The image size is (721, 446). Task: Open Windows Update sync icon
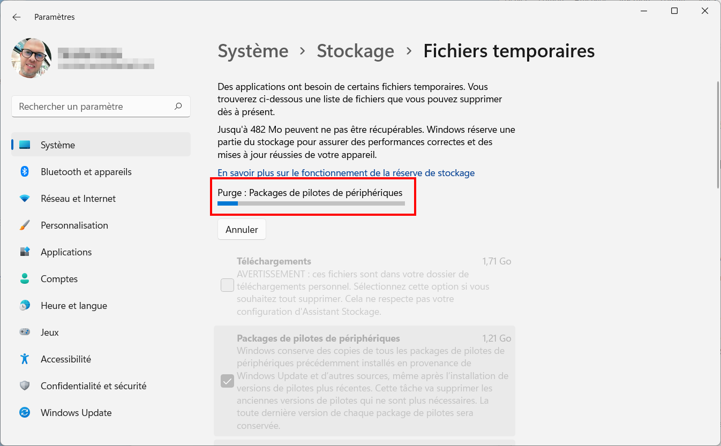coord(25,413)
